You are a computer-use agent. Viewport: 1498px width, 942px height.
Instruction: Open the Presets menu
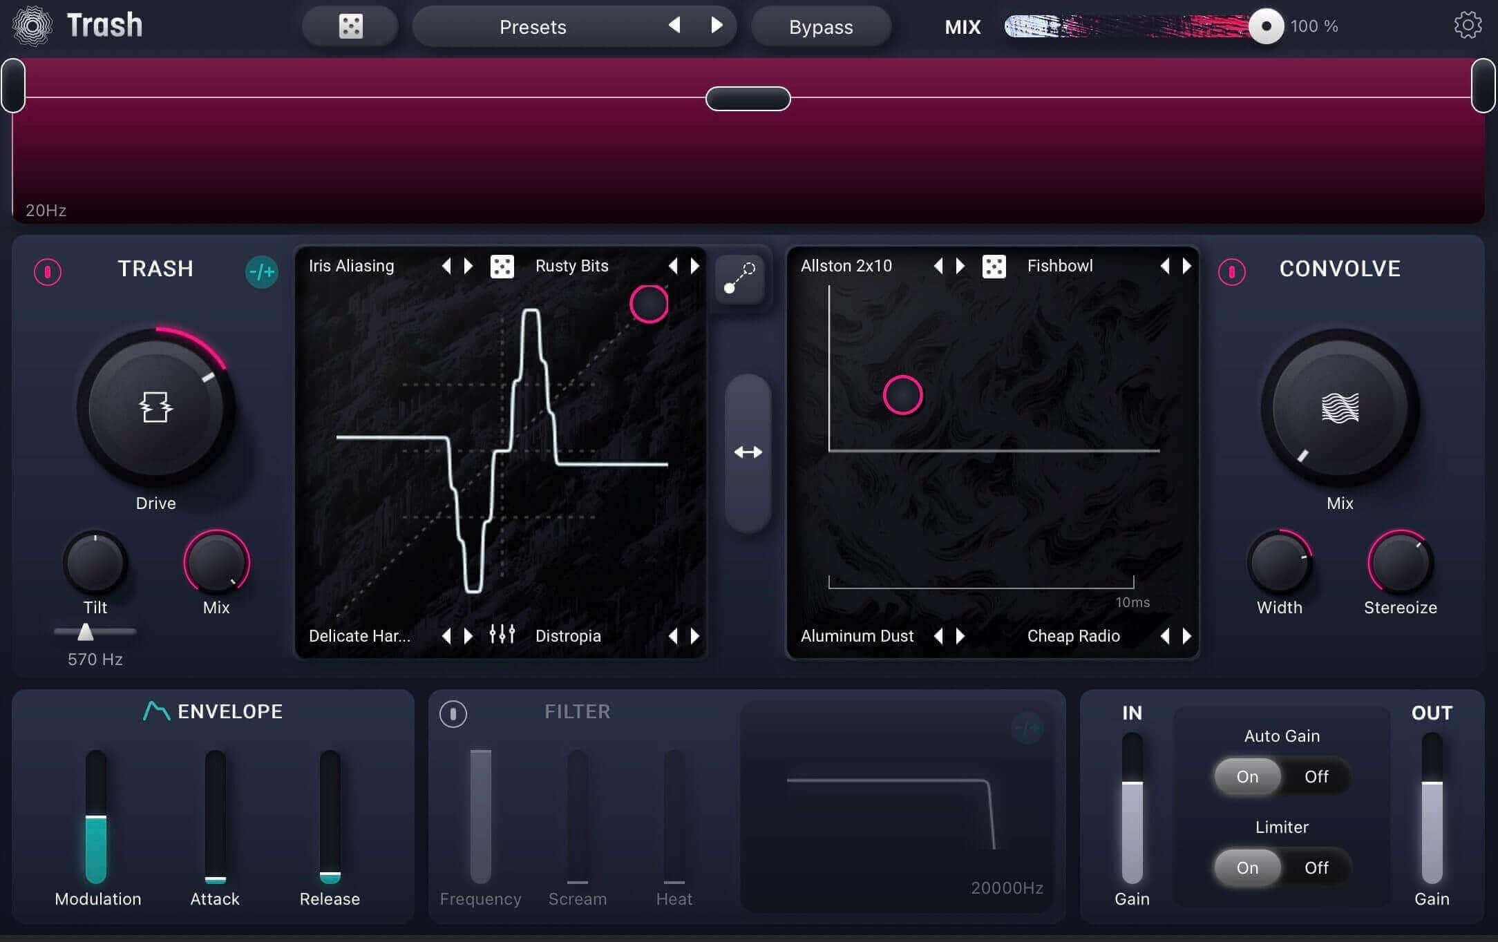533,27
